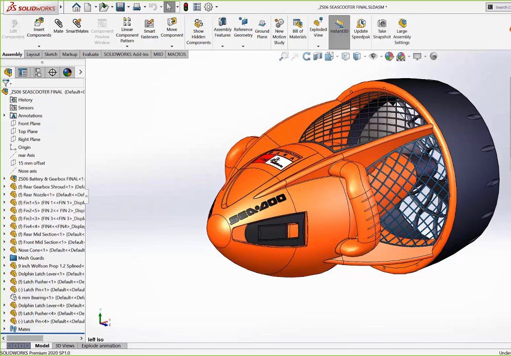511x356 pixels.
Task: Expand ZS06 Battery & Gearbox FINAL node
Action: pyautogui.click(x=4, y=179)
